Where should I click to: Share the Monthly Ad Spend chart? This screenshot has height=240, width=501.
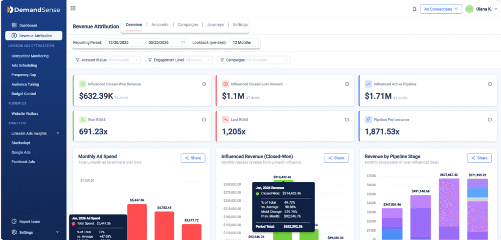pyautogui.click(x=193, y=158)
